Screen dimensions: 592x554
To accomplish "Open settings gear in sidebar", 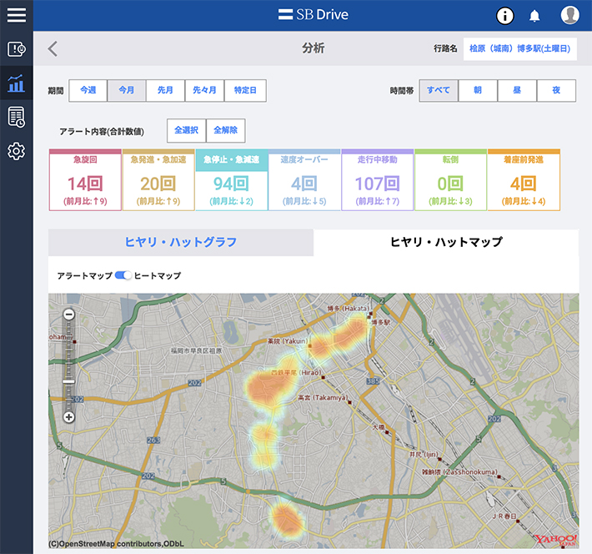I will 16,151.
